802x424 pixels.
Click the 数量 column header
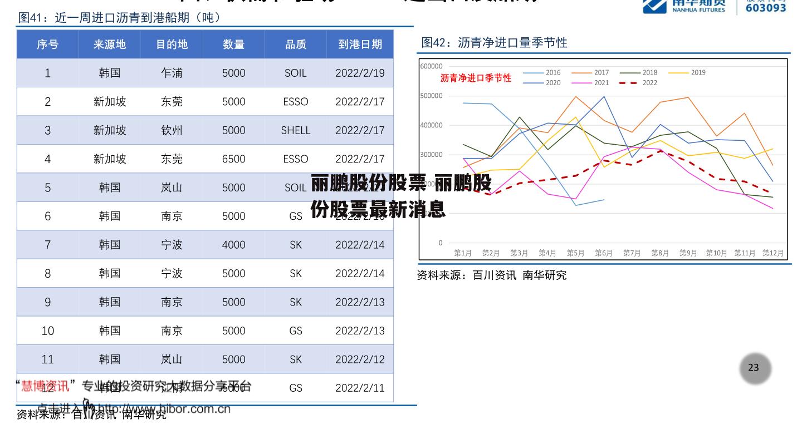[x=233, y=45]
